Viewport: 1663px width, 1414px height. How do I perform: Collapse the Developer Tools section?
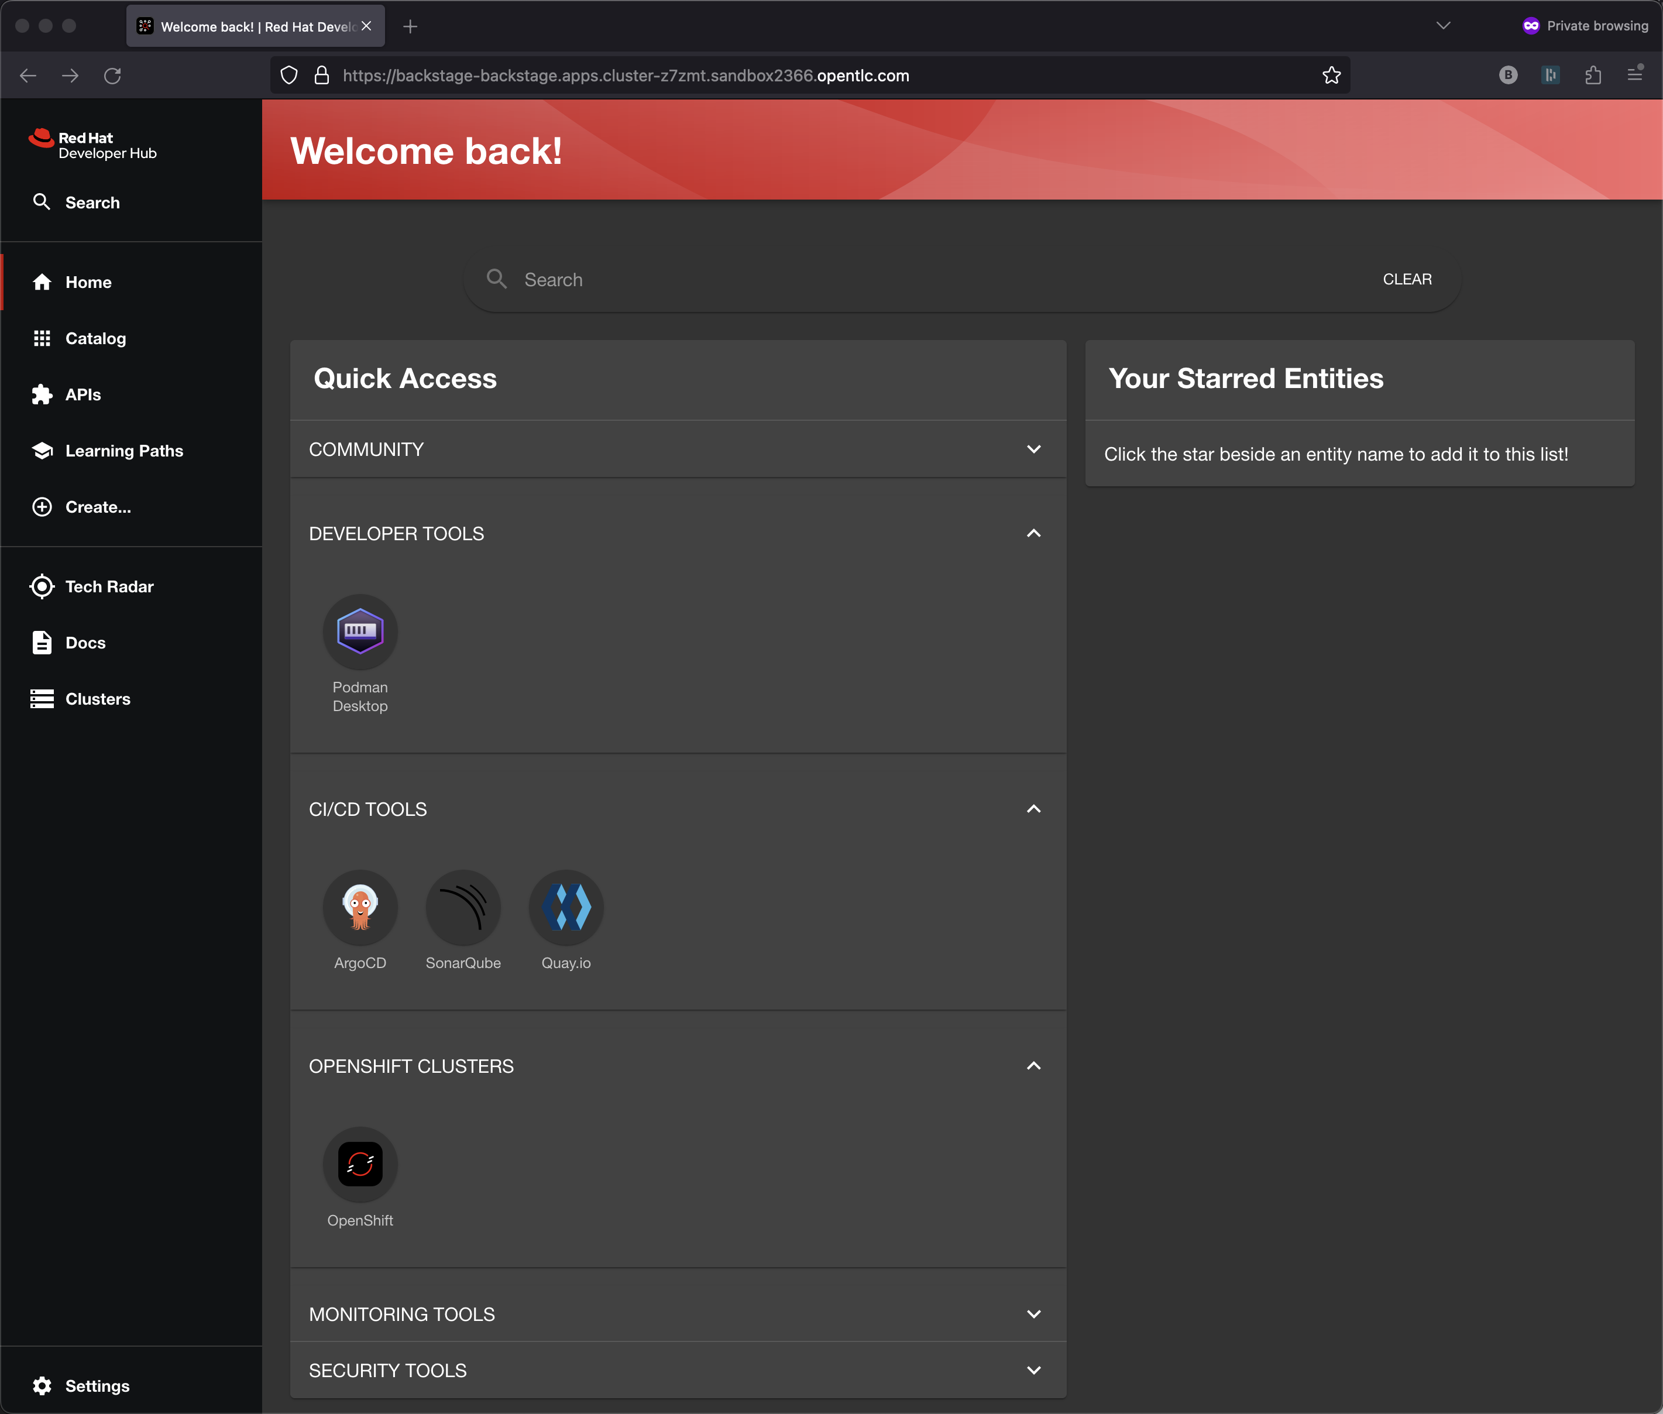tap(1033, 534)
